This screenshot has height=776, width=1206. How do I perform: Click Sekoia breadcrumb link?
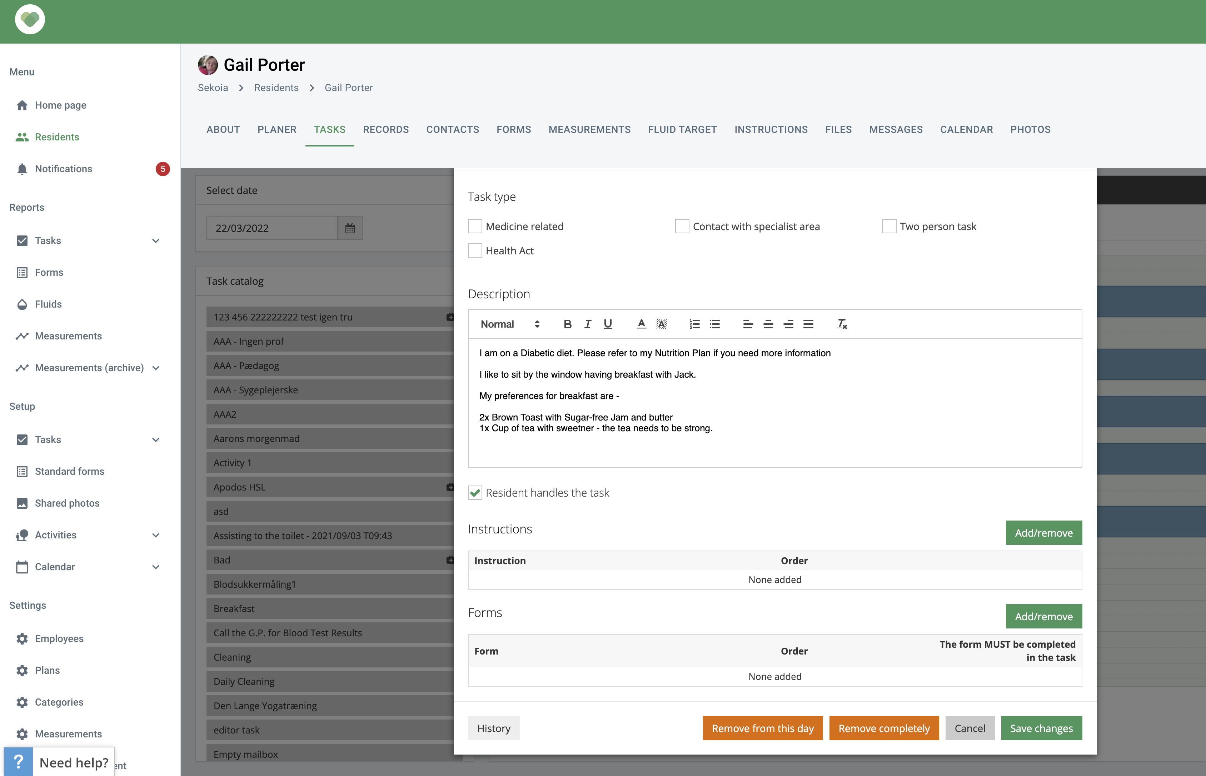[213, 88]
